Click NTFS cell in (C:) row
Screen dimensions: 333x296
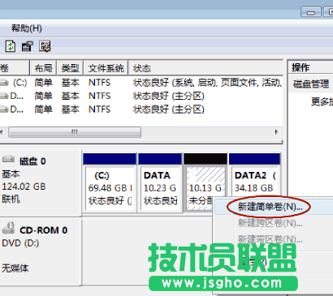[99, 83]
